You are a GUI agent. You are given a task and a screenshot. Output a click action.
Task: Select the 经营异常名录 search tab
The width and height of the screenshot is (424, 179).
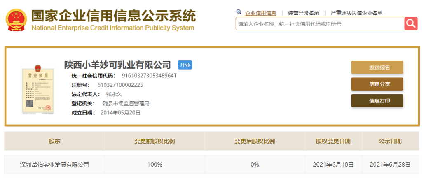click(x=303, y=13)
